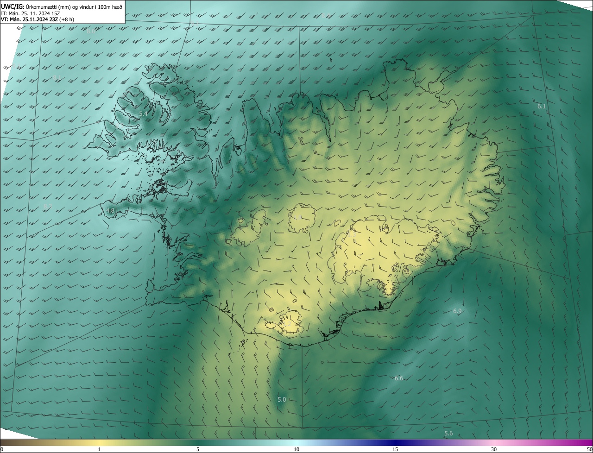Screen dimensions: 593x453
Task: Click the faint 1.3 value on the large glacier
Action: (352, 234)
